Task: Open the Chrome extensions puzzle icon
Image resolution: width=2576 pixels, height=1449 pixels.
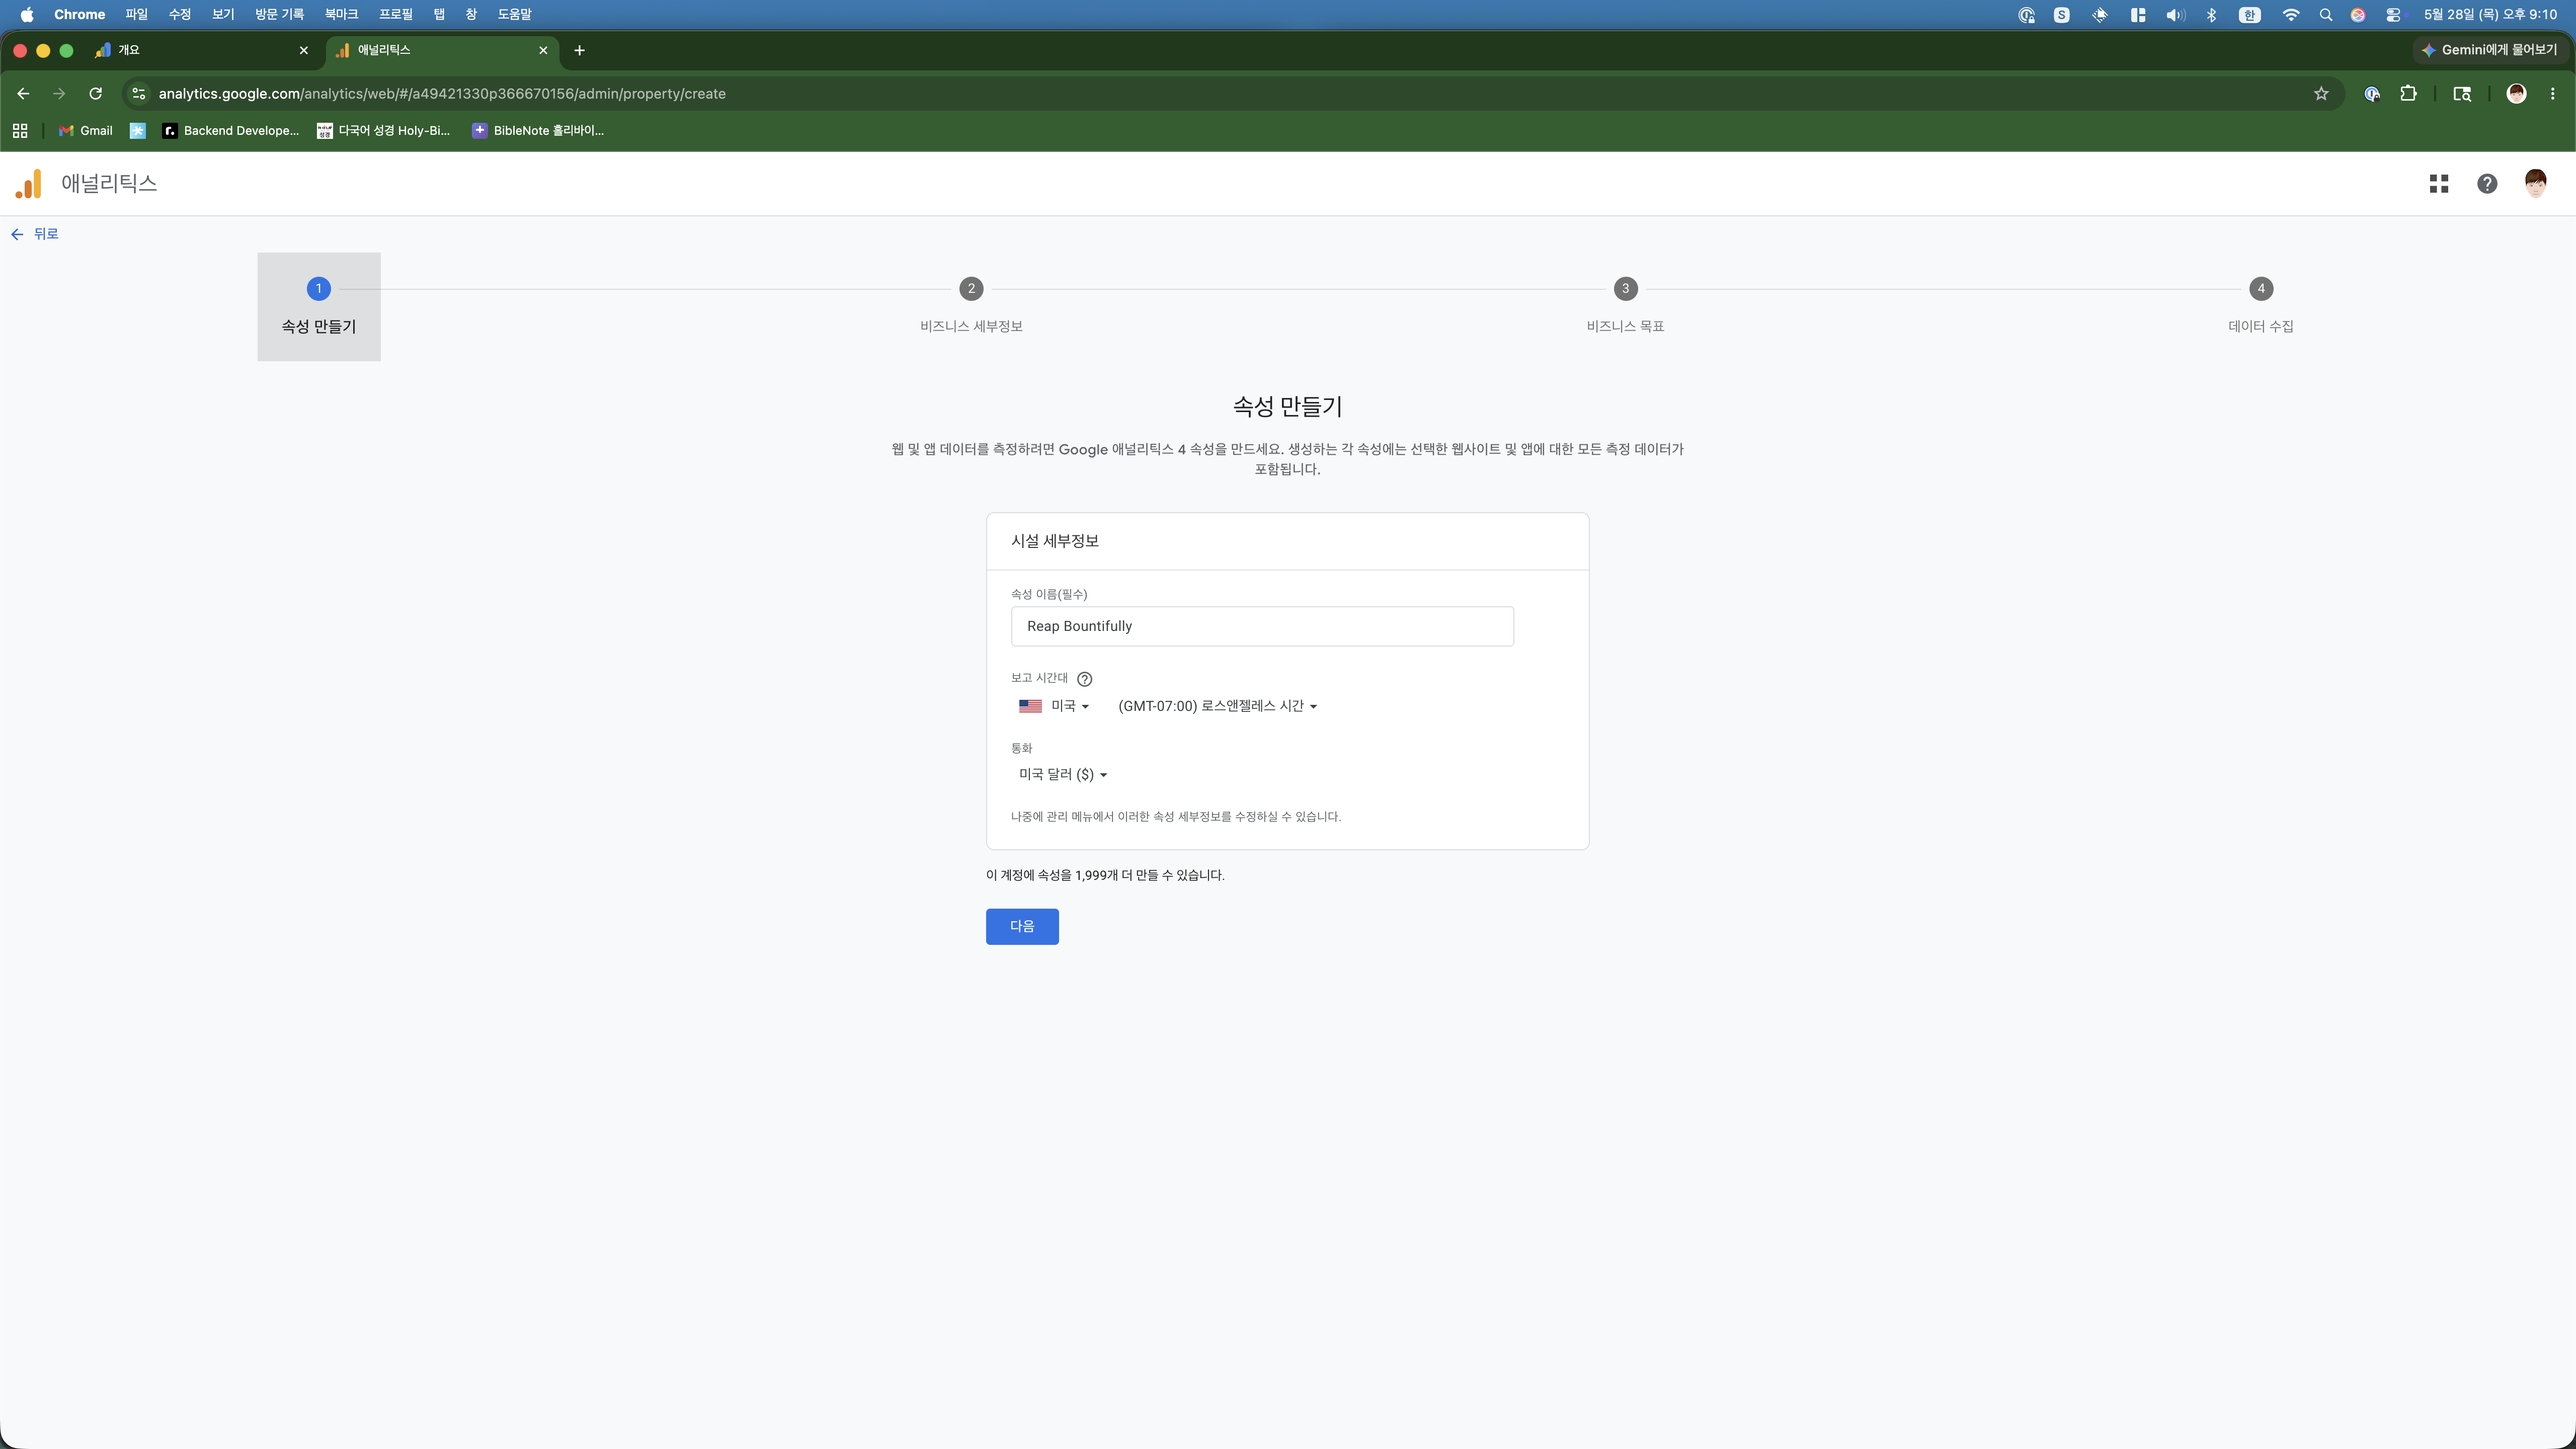Action: [x=2408, y=94]
